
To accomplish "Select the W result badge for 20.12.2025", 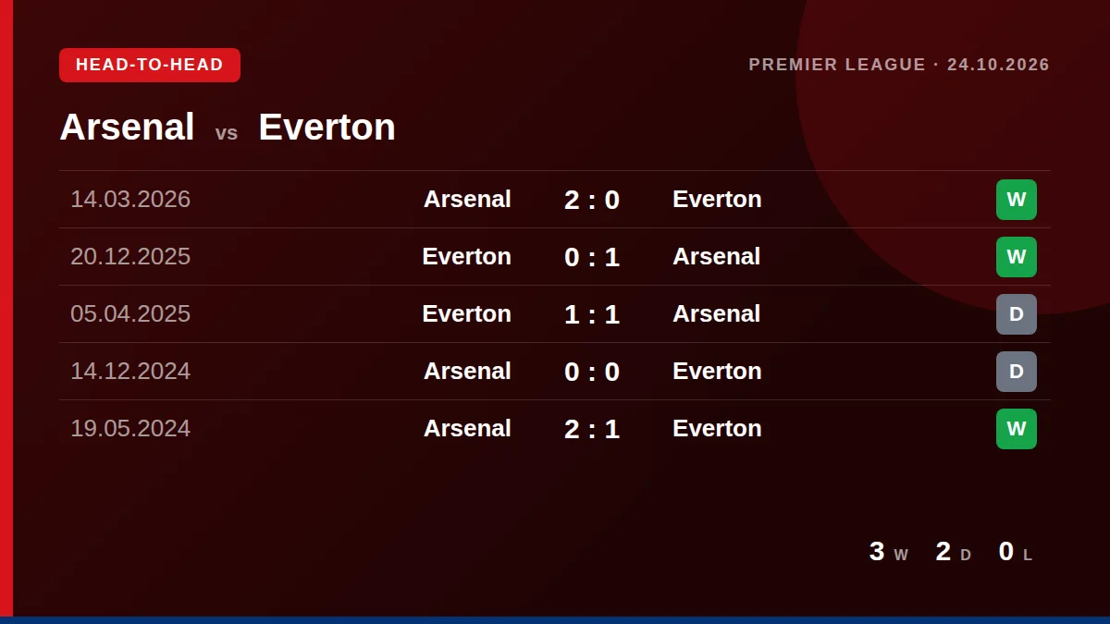I will pos(1016,257).
